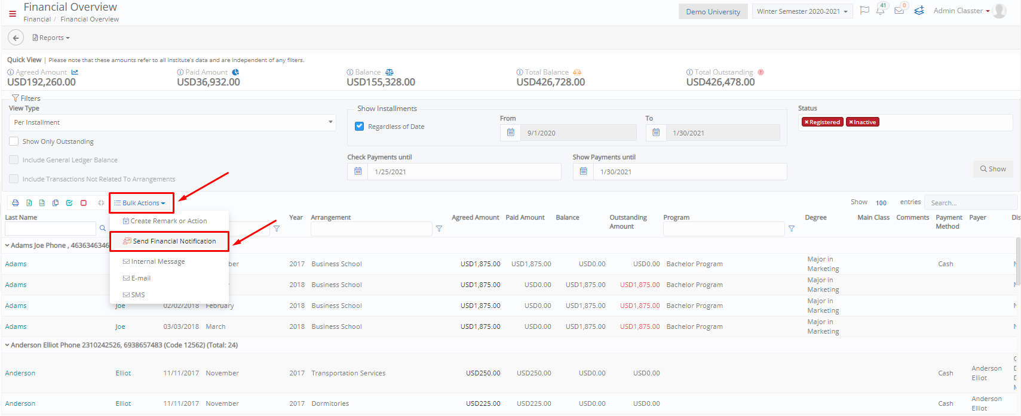Select Send Financial Notification
This screenshot has width=1021, height=416.
[x=169, y=241]
